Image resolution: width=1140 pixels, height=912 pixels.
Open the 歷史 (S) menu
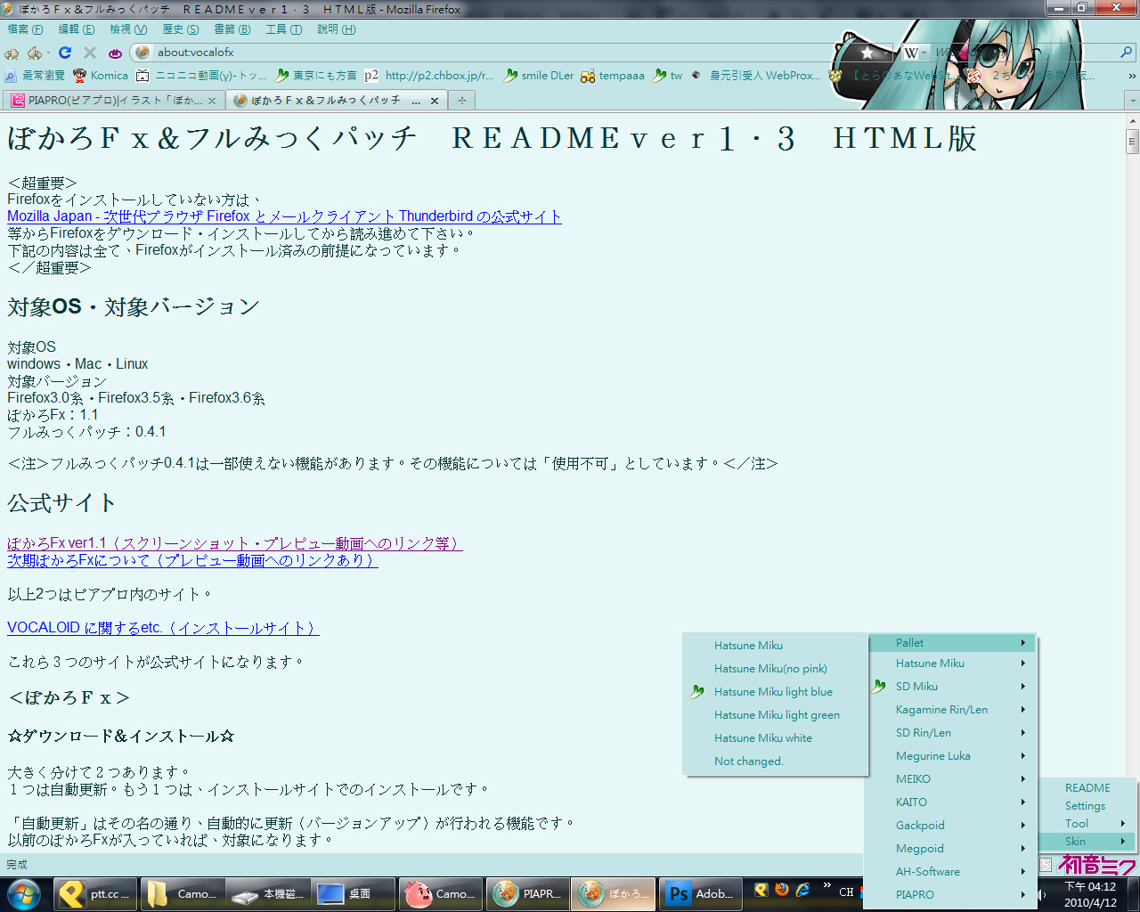tap(180, 29)
